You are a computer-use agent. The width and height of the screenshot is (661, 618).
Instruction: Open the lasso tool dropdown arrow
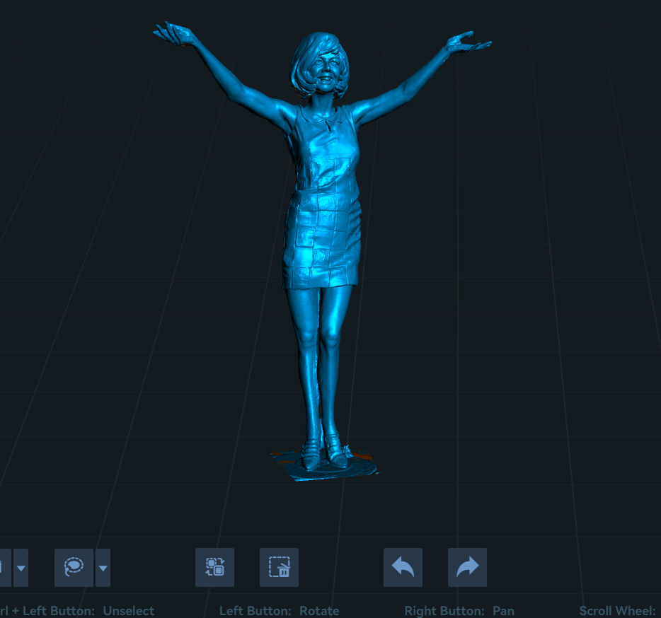103,567
